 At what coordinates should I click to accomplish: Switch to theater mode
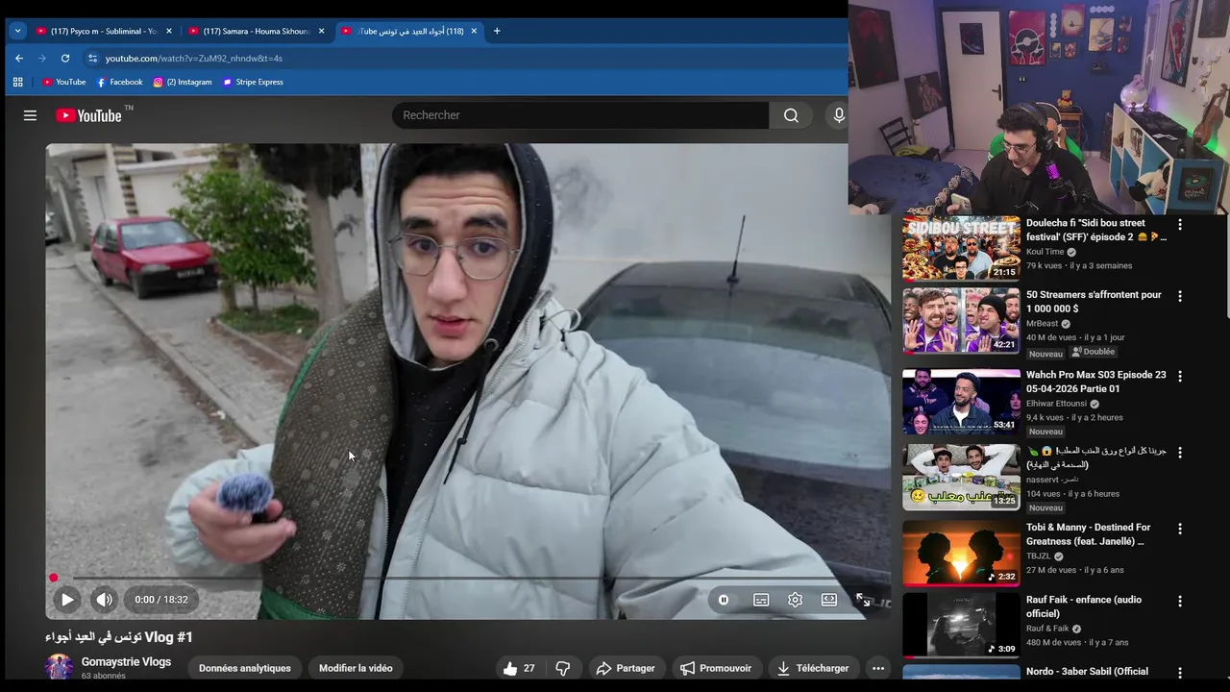click(x=829, y=600)
